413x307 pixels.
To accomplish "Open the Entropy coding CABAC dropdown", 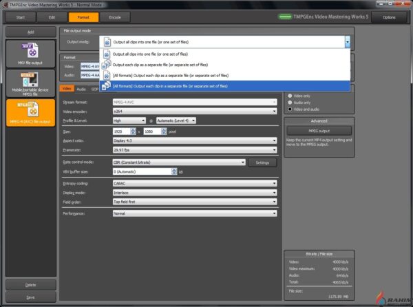I will pyautogui.click(x=195, y=183).
